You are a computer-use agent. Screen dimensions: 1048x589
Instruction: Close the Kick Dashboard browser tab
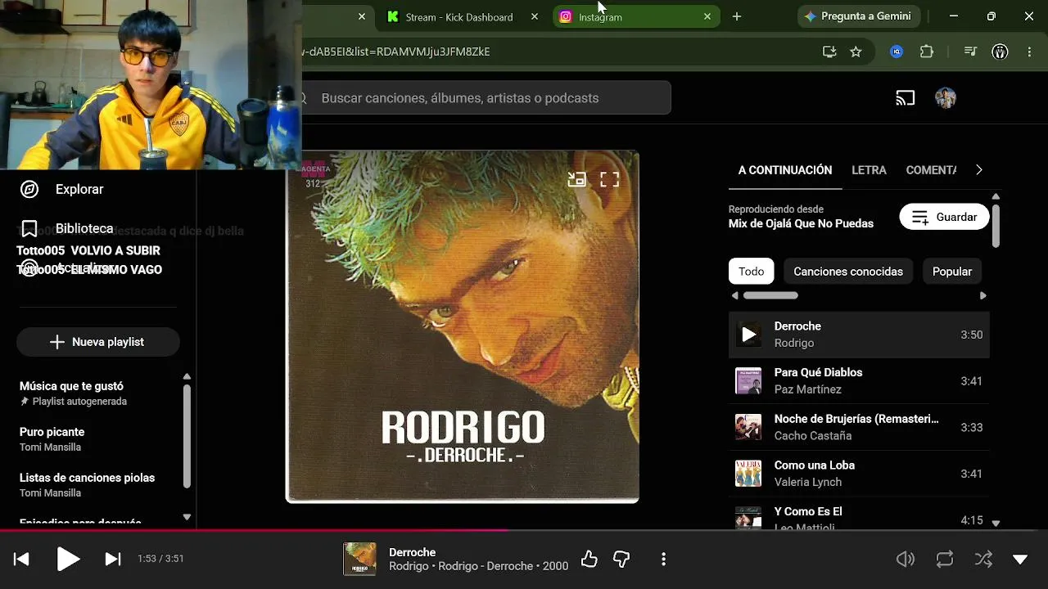click(x=535, y=16)
